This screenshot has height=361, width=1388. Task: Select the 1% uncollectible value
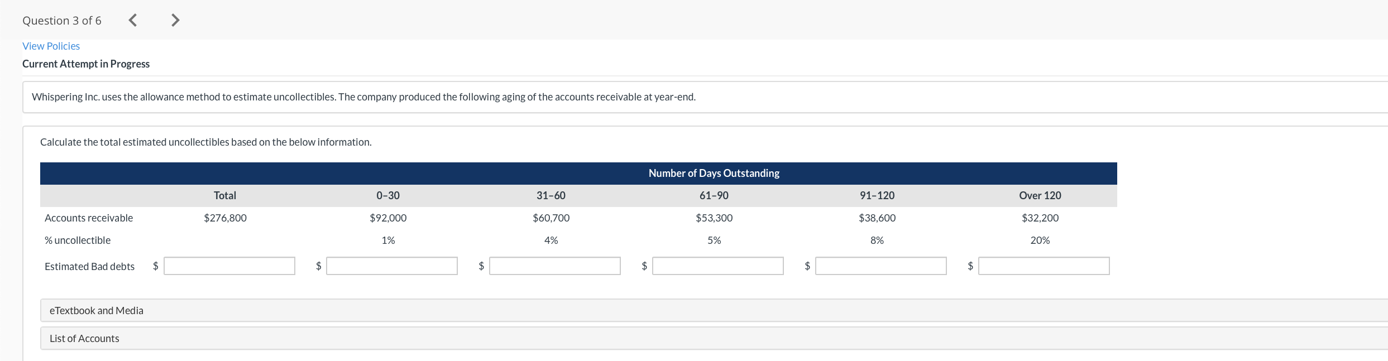point(388,240)
